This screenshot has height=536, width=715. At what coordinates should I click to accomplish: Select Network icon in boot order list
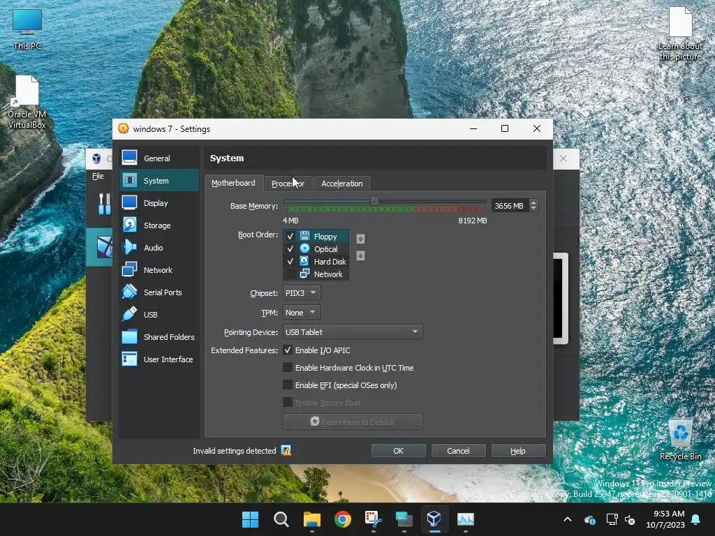(x=304, y=274)
